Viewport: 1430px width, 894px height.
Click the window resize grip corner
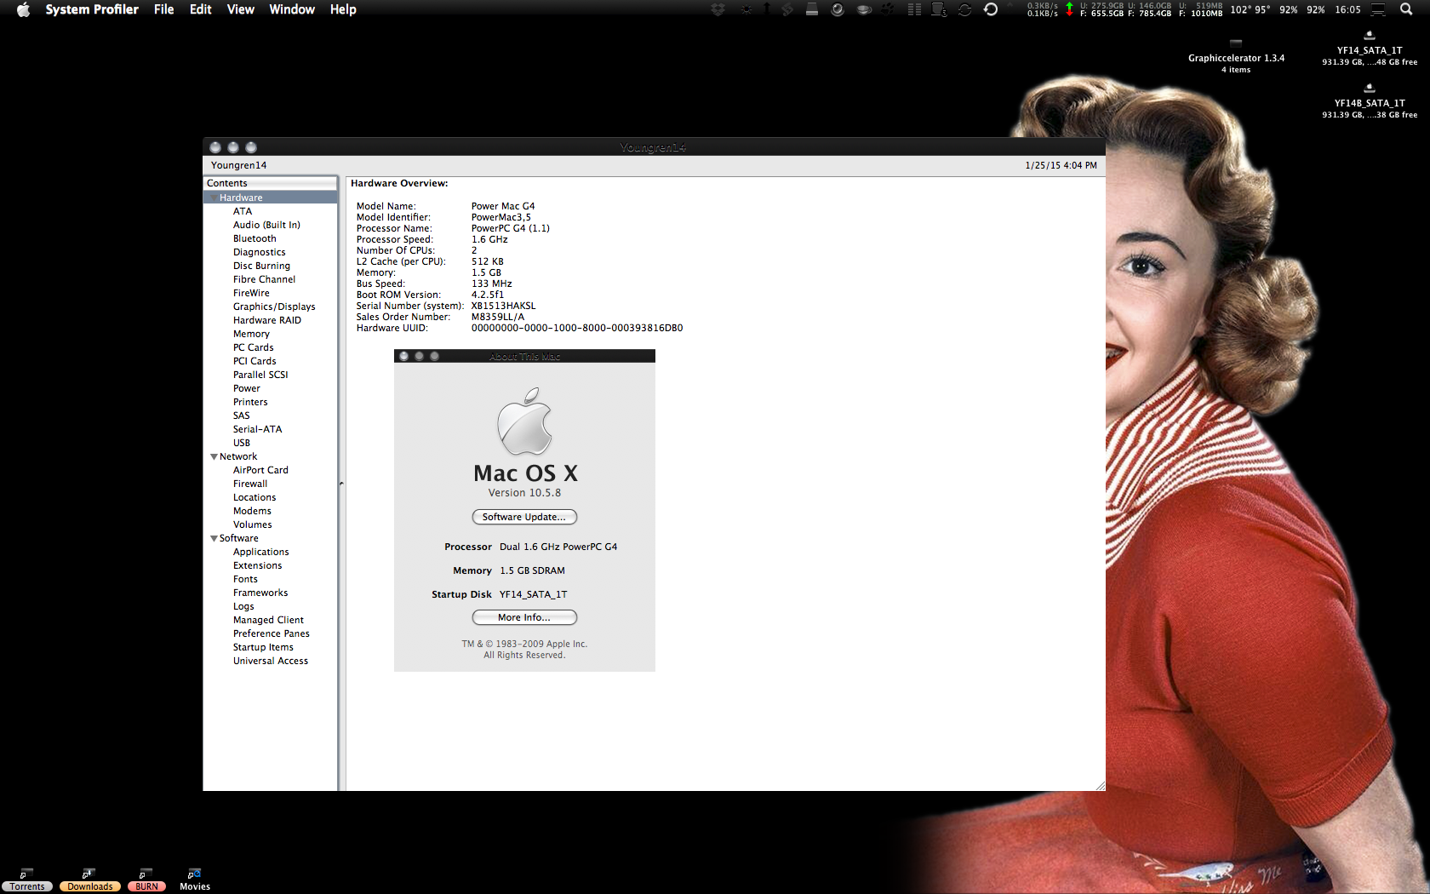coord(1100,785)
